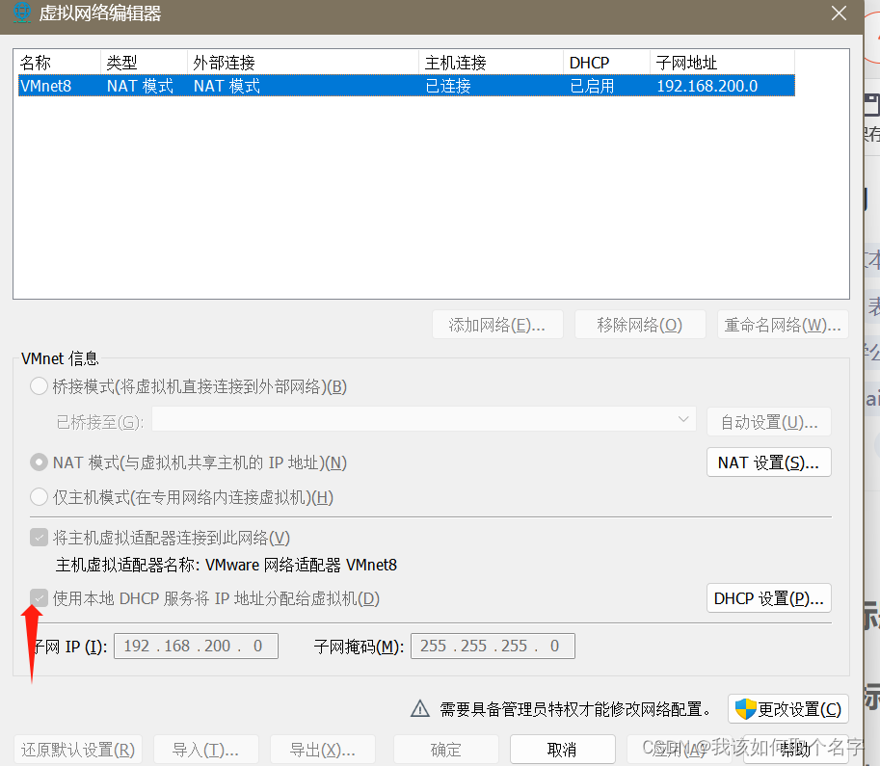Select the VMnet8 network row
The height and width of the screenshot is (766, 880).
[407, 86]
